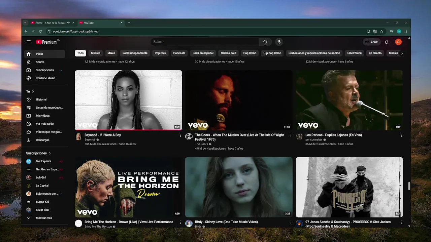Screen dimensions: 431x242
Task: Open Suscripciones in sidebar
Action: click(x=44, y=70)
